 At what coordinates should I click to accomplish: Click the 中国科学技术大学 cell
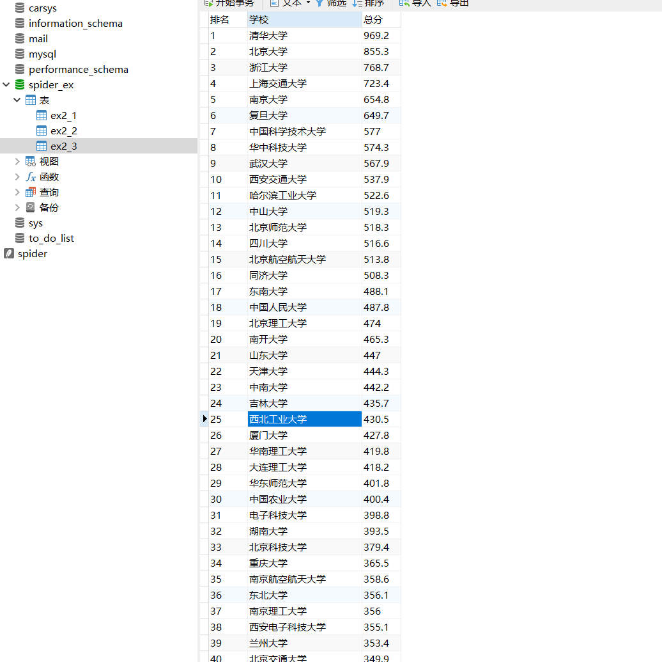point(304,132)
